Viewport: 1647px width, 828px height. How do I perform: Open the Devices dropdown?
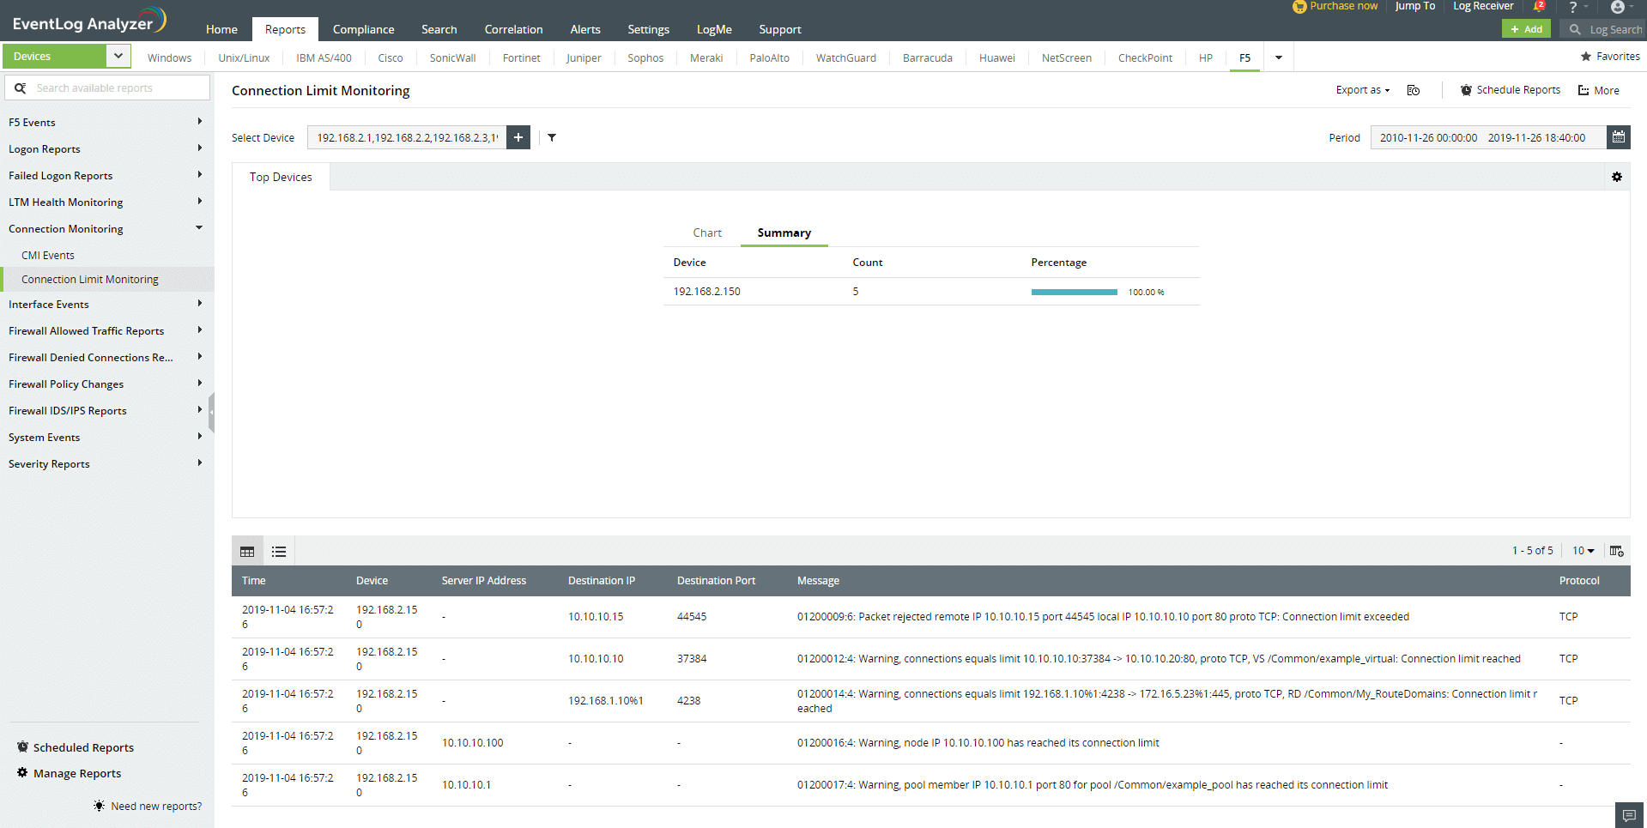coord(118,56)
